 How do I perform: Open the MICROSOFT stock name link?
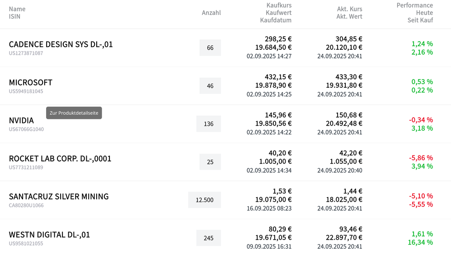(30, 83)
